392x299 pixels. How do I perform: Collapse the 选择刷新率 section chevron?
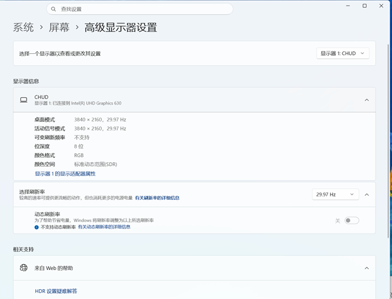[x=367, y=194]
